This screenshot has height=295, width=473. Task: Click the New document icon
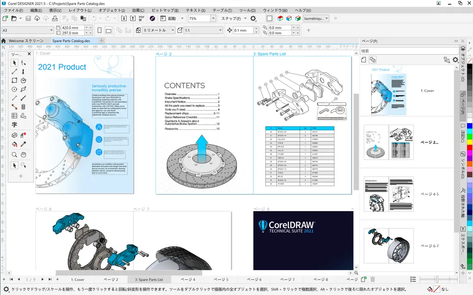(5, 18)
